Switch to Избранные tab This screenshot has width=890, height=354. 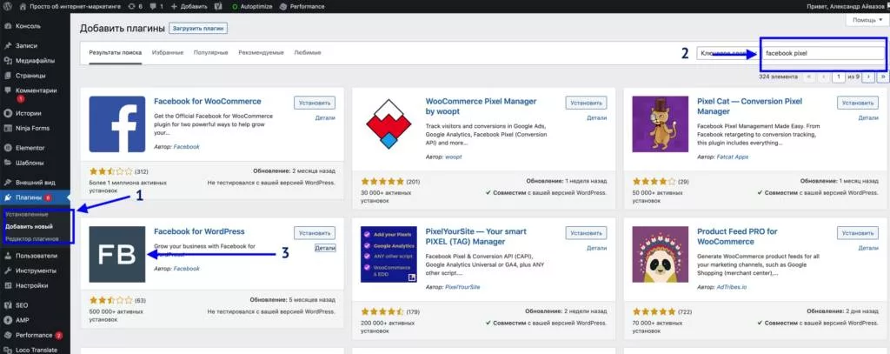tap(168, 52)
